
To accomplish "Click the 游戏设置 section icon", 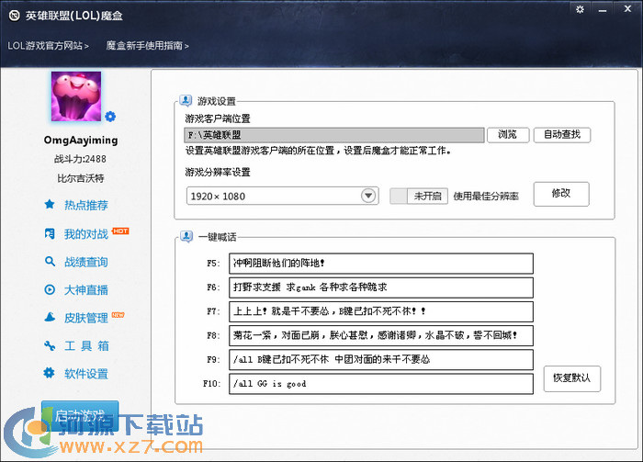I will tap(186, 100).
